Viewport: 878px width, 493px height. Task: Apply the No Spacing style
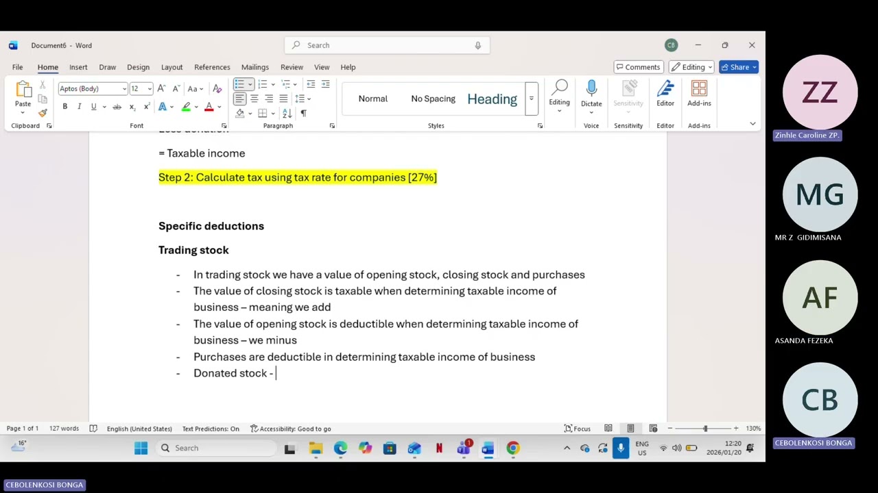point(433,99)
